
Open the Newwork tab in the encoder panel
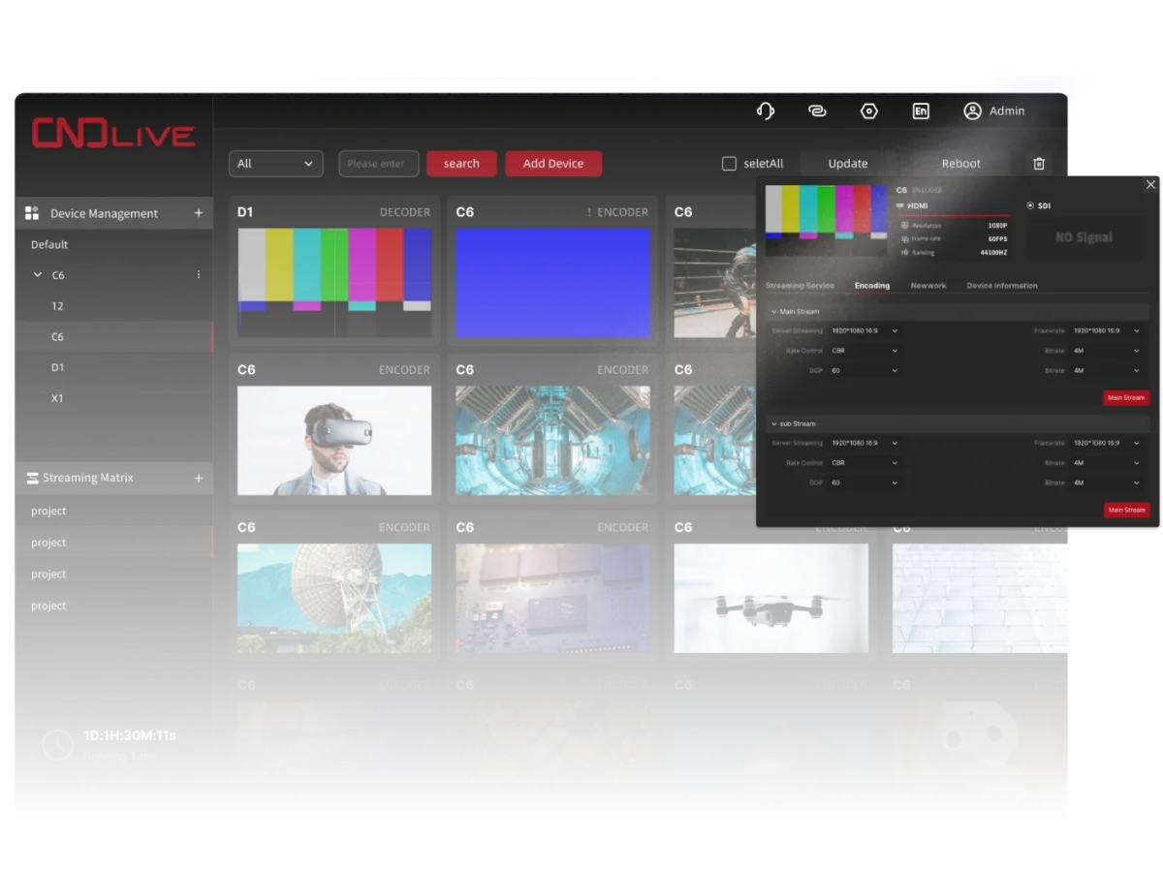930,286
